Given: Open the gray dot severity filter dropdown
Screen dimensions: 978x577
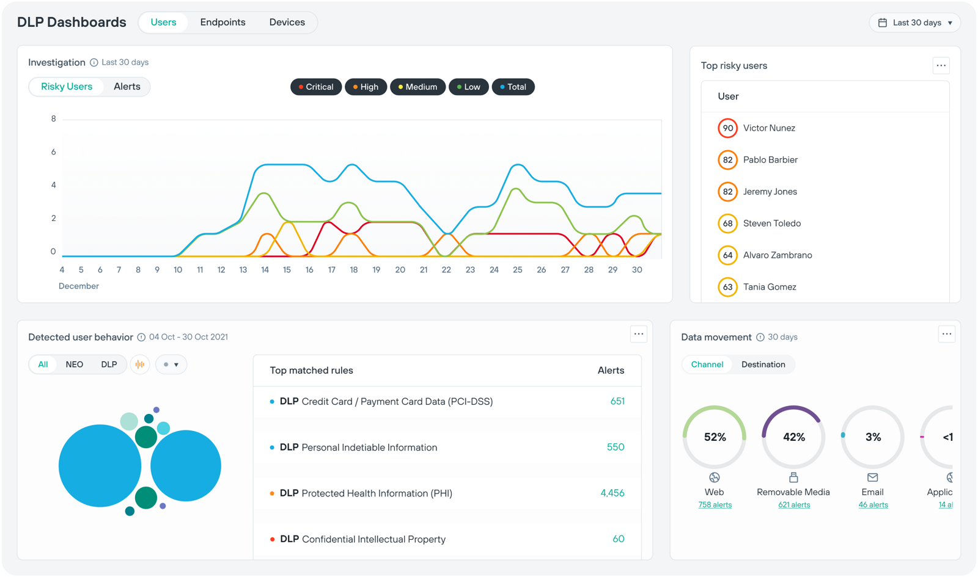Looking at the screenshot, I should (171, 365).
